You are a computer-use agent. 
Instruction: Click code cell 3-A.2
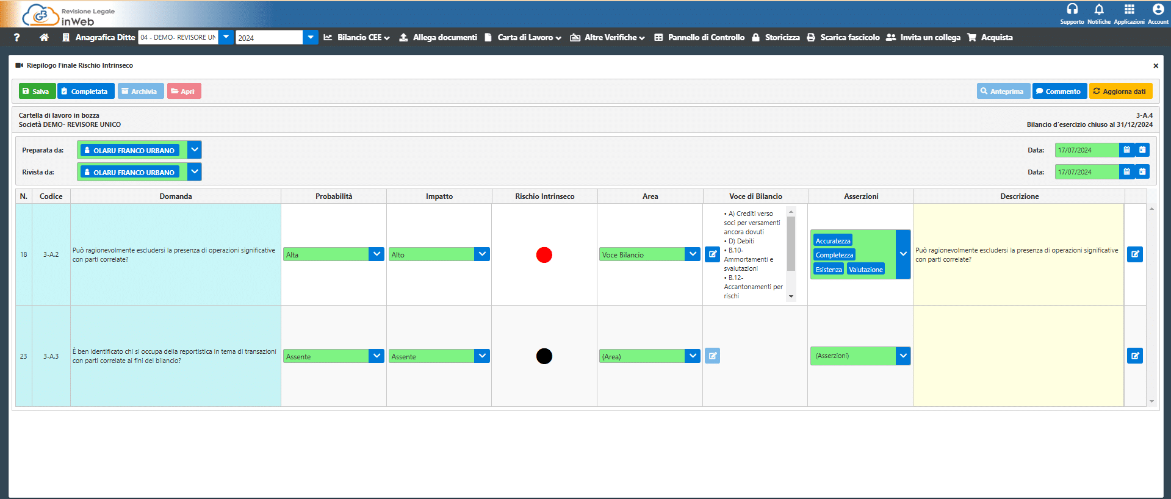[51, 254]
